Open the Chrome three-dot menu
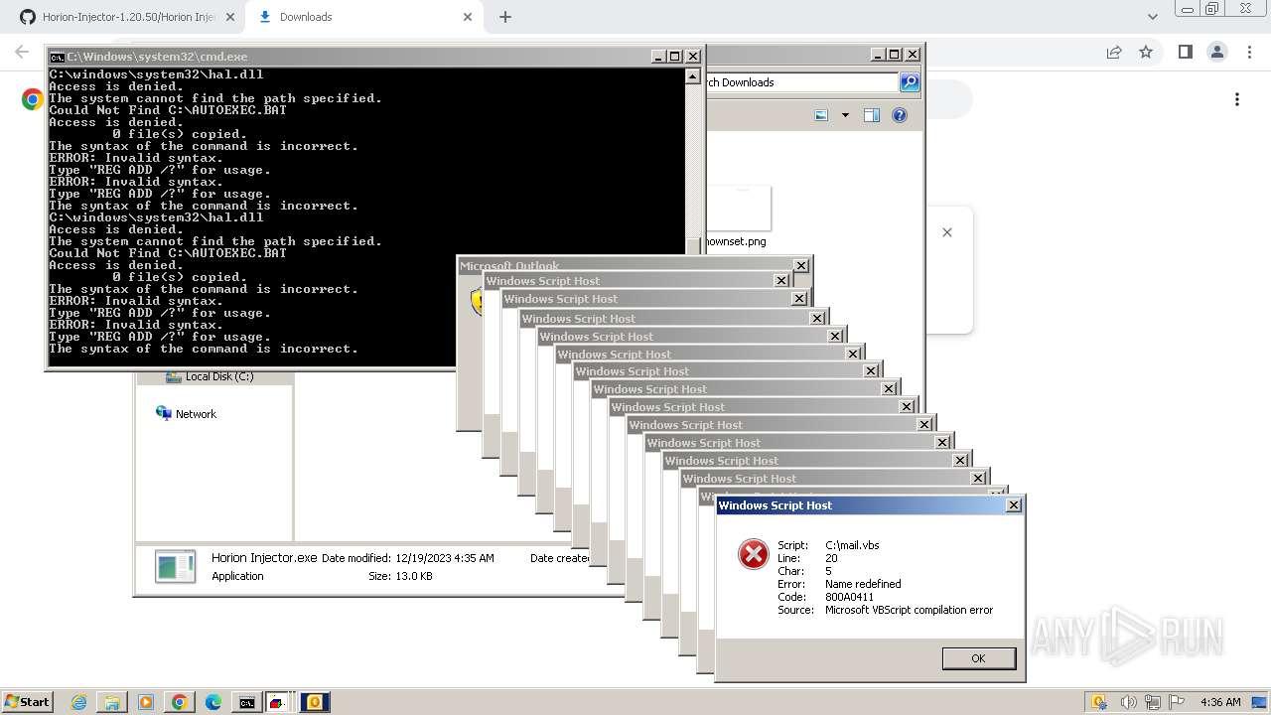Viewport: 1271px width, 715px height. 1248,53
